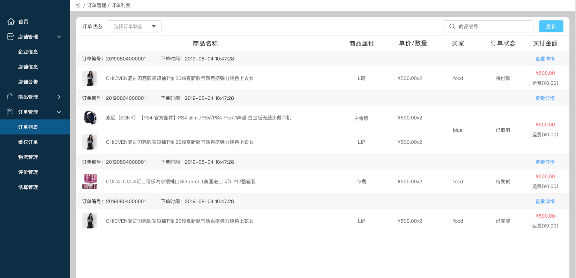Open 企业信息 submenu item
The height and width of the screenshot is (278, 576).
coord(28,52)
